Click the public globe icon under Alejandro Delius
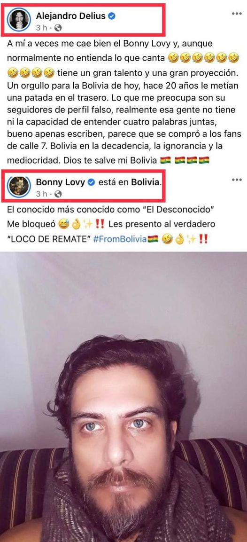 58,28
